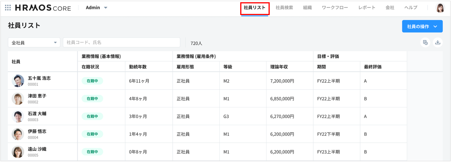Switch to the 社員検索 tab
This screenshot has width=451, height=162.
[x=284, y=8]
